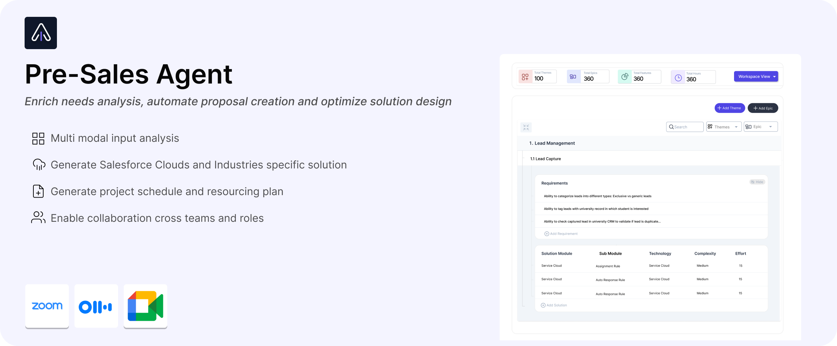Click the Zoom integration icon
This screenshot has width=837, height=346.
tap(47, 306)
